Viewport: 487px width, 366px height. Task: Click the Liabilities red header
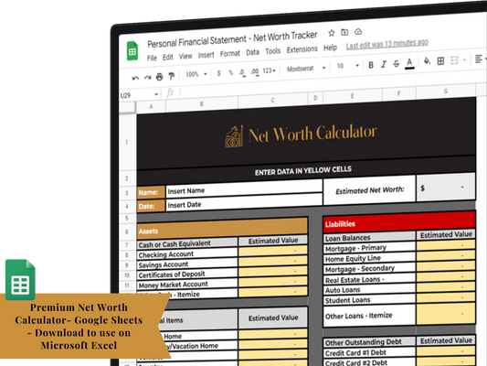(x=399, y=221)
